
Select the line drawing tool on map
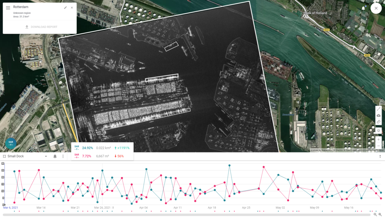(378, 109)
